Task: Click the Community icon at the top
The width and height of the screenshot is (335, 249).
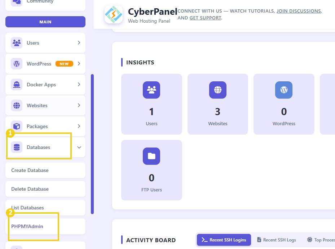Action: click(16, 2)
